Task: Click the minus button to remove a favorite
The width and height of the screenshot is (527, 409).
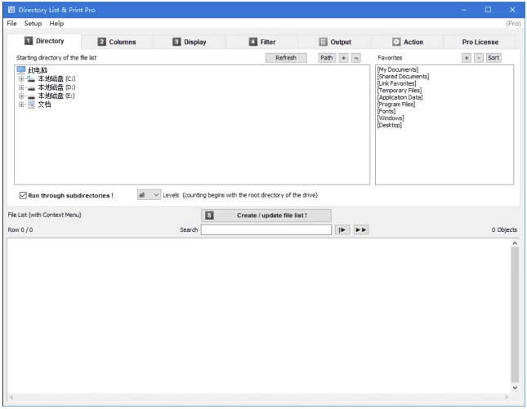Action: [x=479, y=58]
